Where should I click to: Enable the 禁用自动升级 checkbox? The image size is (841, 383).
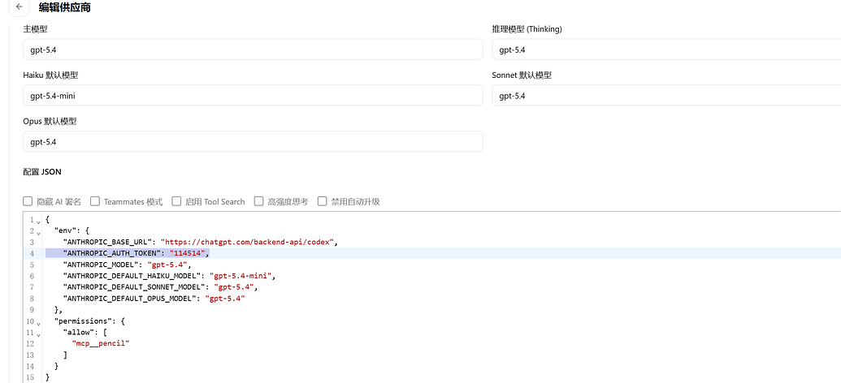[x=323, y=201]
